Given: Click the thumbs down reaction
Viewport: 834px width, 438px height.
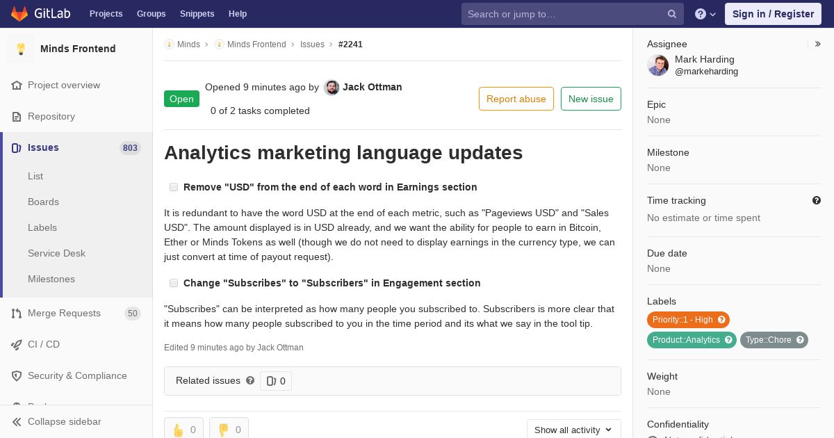Looking at the screenshot, I should click(229, 430).
